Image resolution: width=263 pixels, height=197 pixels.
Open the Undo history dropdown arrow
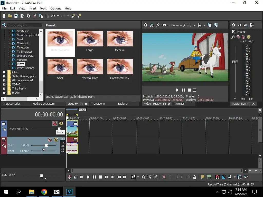click(58, 16)
